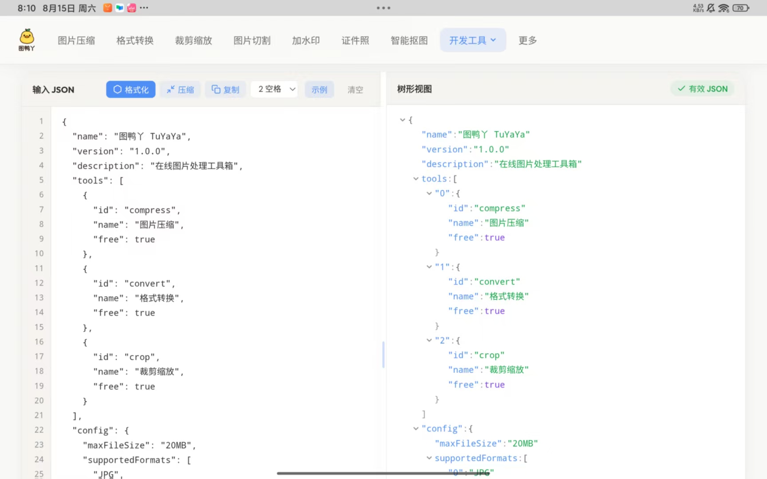Click the copy icon beside 复制
This screenshot has height=479, width=767.
[x=216, y=89]
